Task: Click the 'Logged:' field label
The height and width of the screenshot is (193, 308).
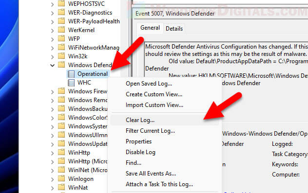Action: [x=282, y=144]
